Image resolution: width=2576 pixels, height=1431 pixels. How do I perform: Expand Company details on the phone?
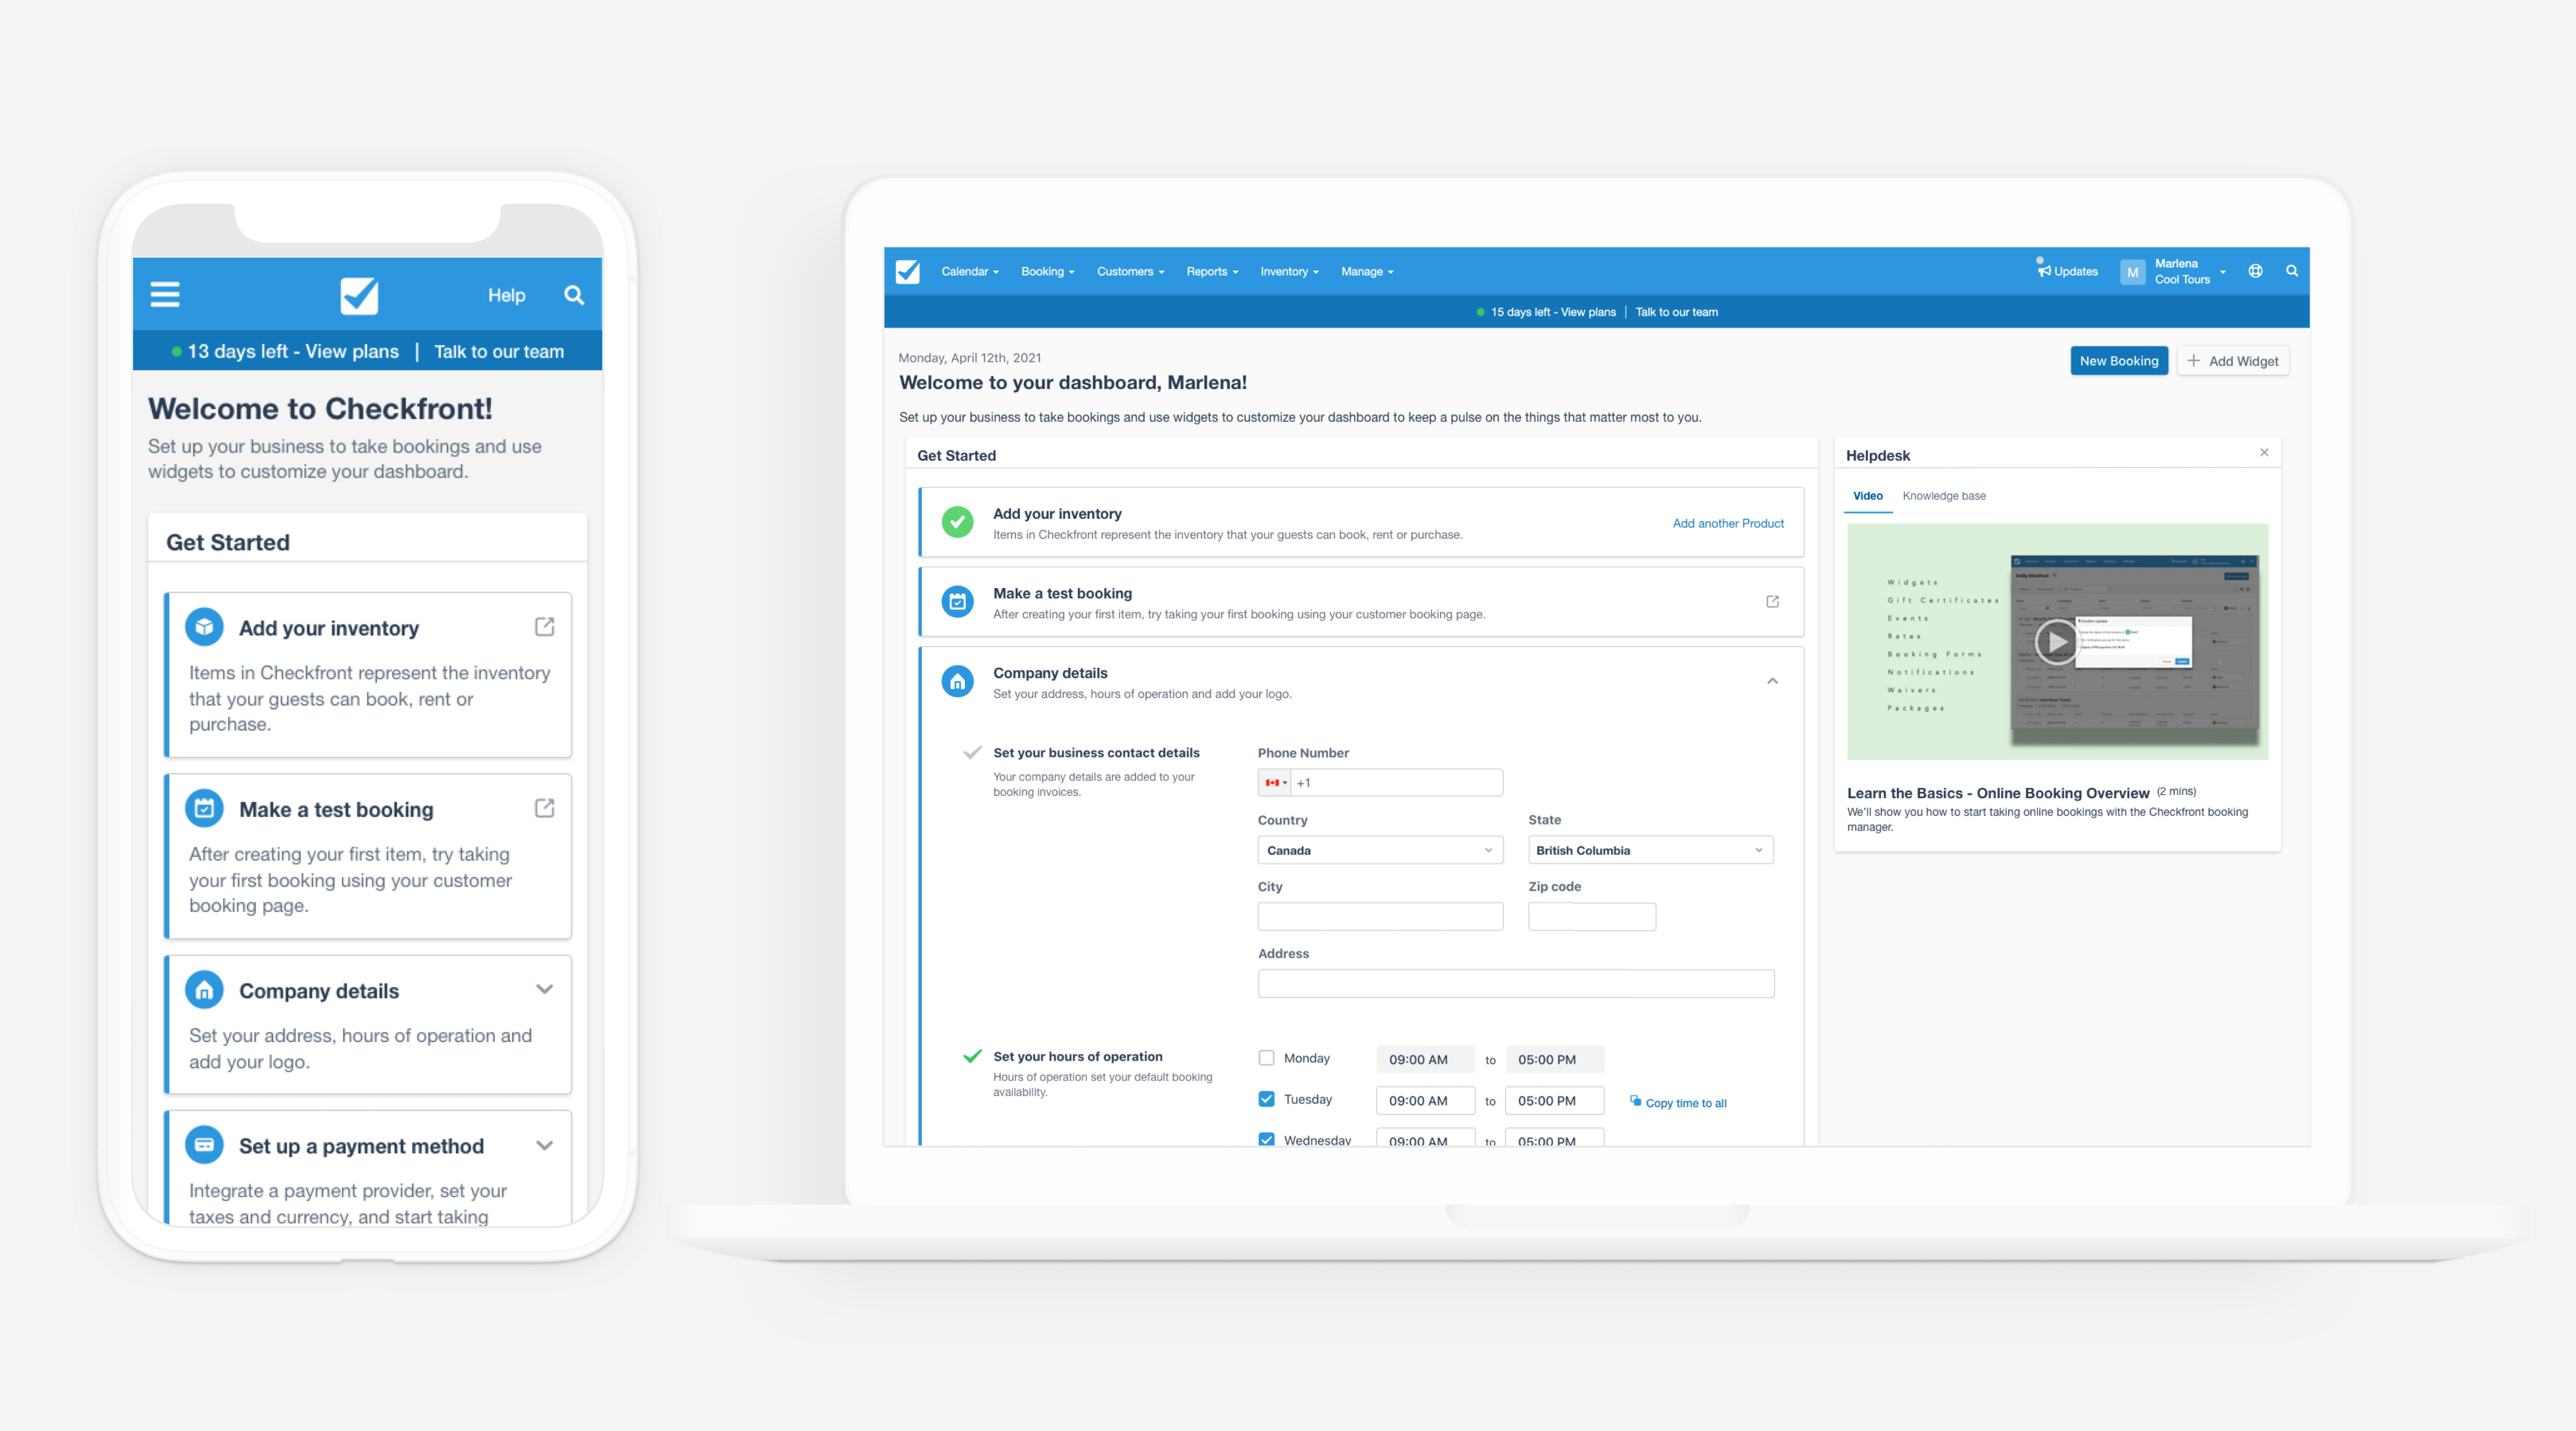click(x=544, y=989)
